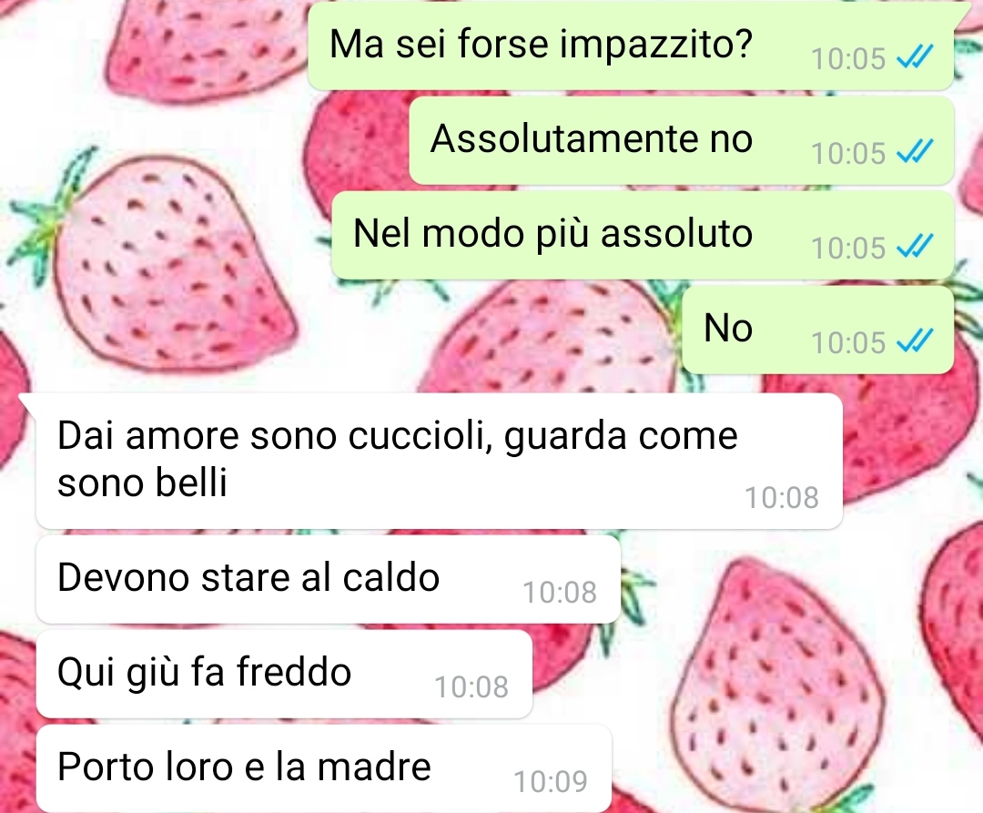Tap the 10:08 time on "Qui giù fa freddo"
Viewport: 983px width, 813px height.
point(471,687)
